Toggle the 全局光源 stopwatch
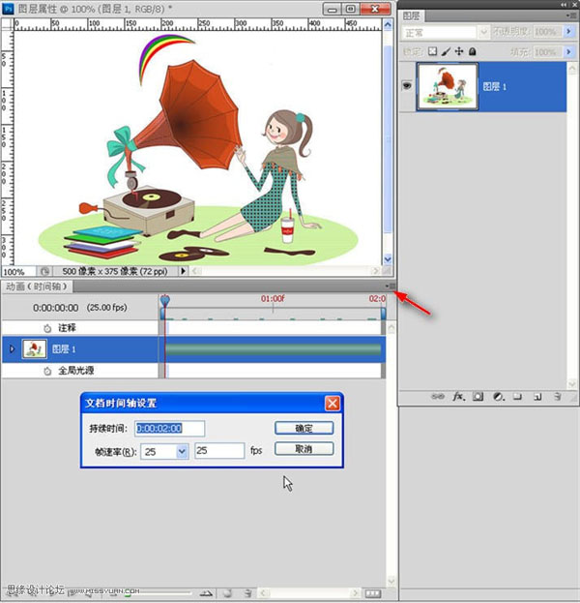 pos(47,371)
